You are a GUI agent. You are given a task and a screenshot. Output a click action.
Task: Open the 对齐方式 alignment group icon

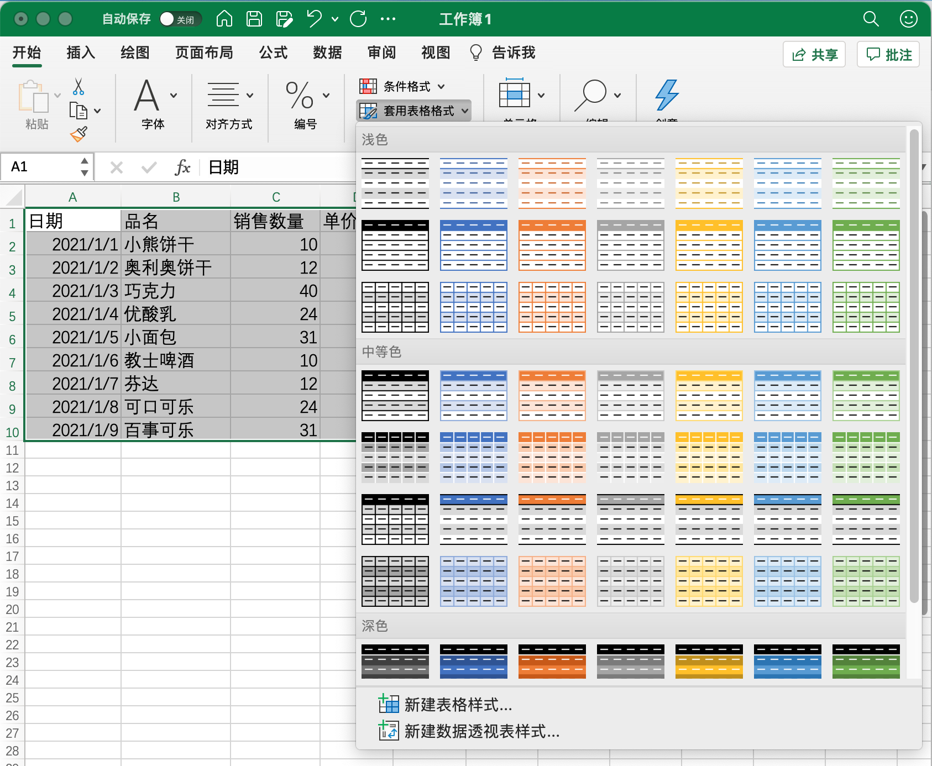[223, 95]
